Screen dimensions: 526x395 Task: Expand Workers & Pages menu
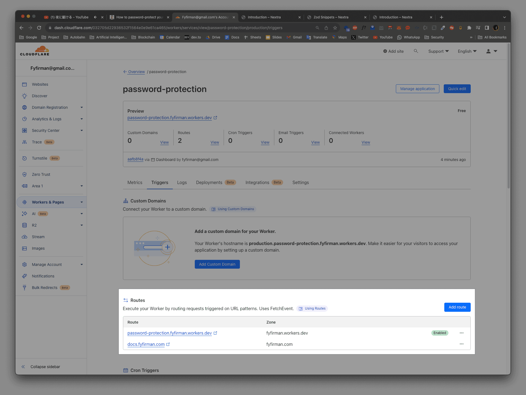coord(82,202)
